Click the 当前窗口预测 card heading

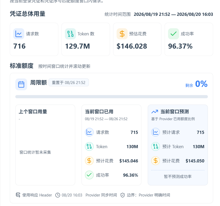[175, 112]
